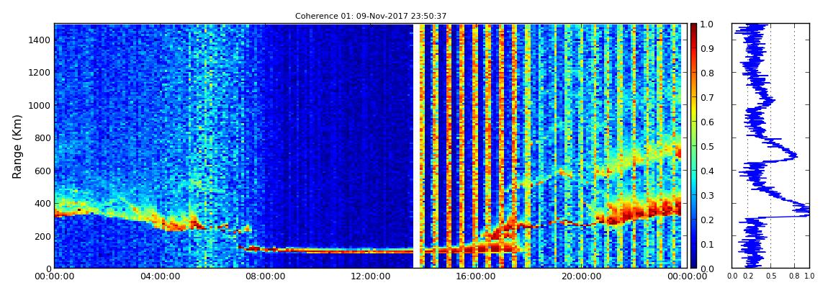Click the colorbar 0.4 tick label
This screenshot has width=828, height=293.
(x=707, y=171)
